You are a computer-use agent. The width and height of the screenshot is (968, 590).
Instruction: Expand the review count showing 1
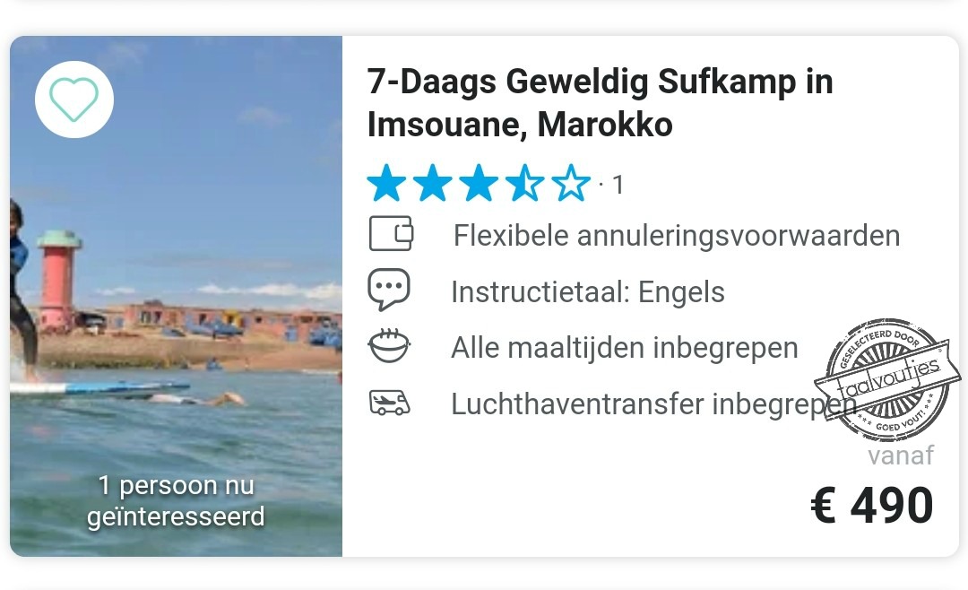613,186
